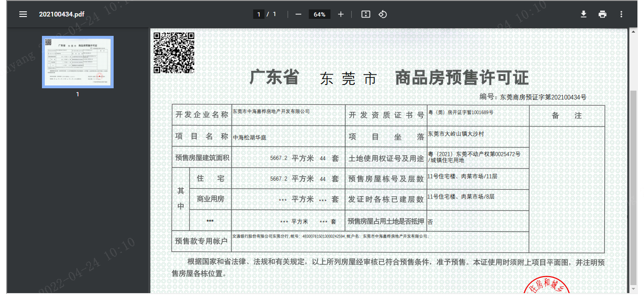Click the 土地使用权证号及用途 label
644x295 pixels.
pyautogui.click(x=386, y=158)
